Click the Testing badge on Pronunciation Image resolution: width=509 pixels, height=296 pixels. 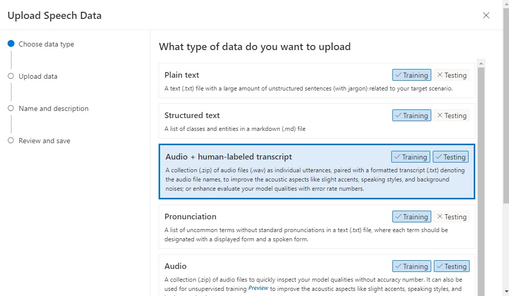click(x=452, y=217)
